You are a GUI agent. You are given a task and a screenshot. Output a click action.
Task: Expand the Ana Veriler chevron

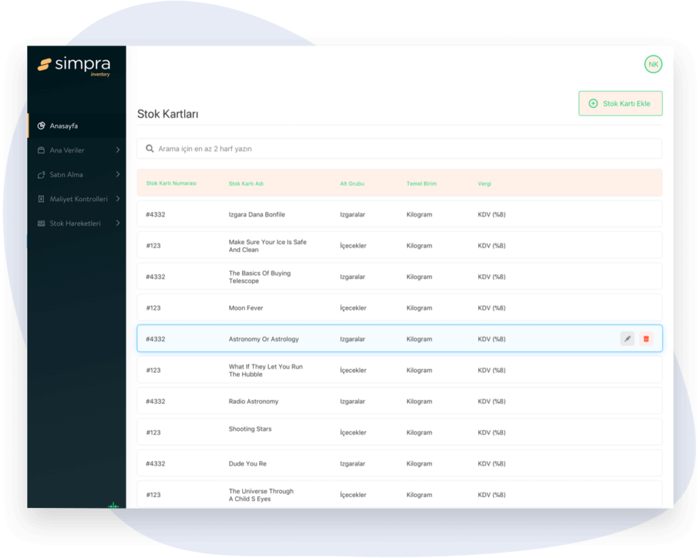point(118,150)
